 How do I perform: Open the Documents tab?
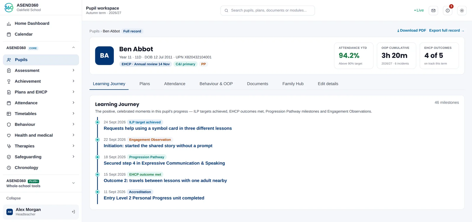[258, 84]
